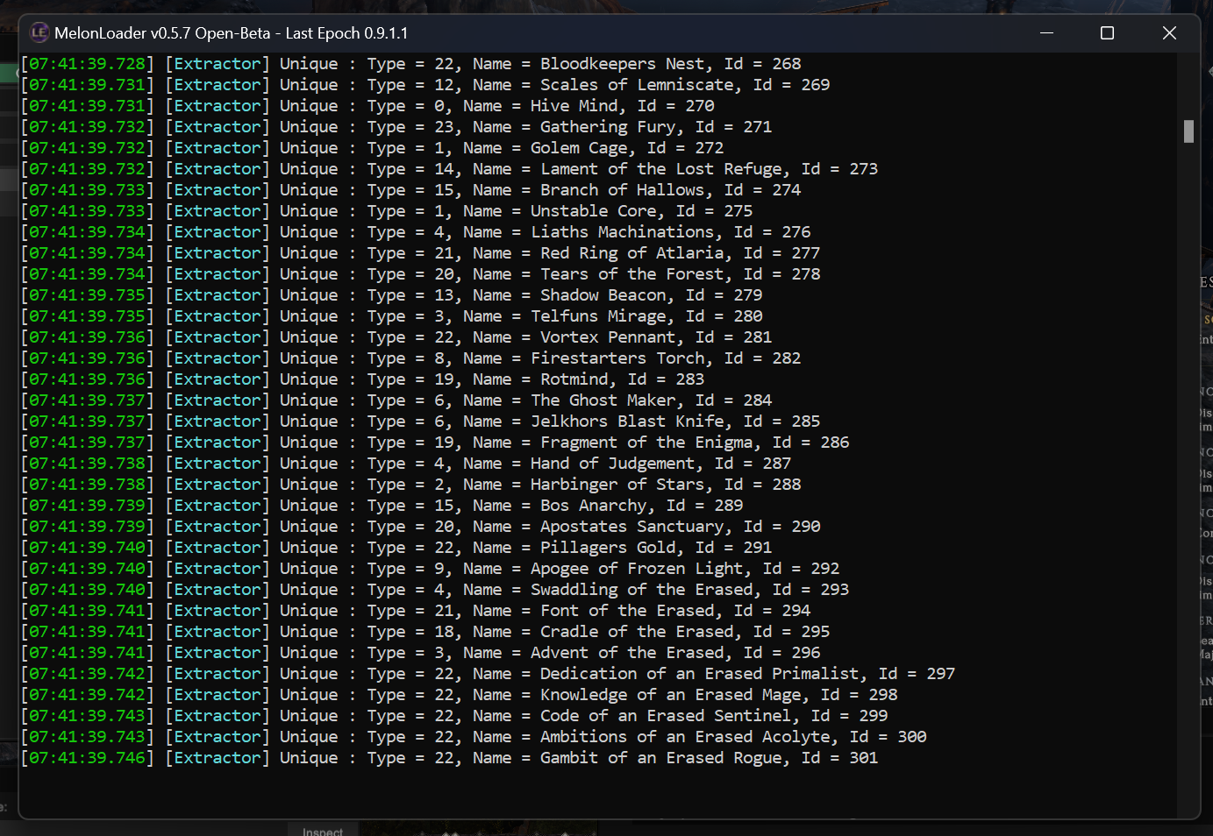
Task: Click the 'Branch of Hallows' name
Action: (x=622, y=190)
